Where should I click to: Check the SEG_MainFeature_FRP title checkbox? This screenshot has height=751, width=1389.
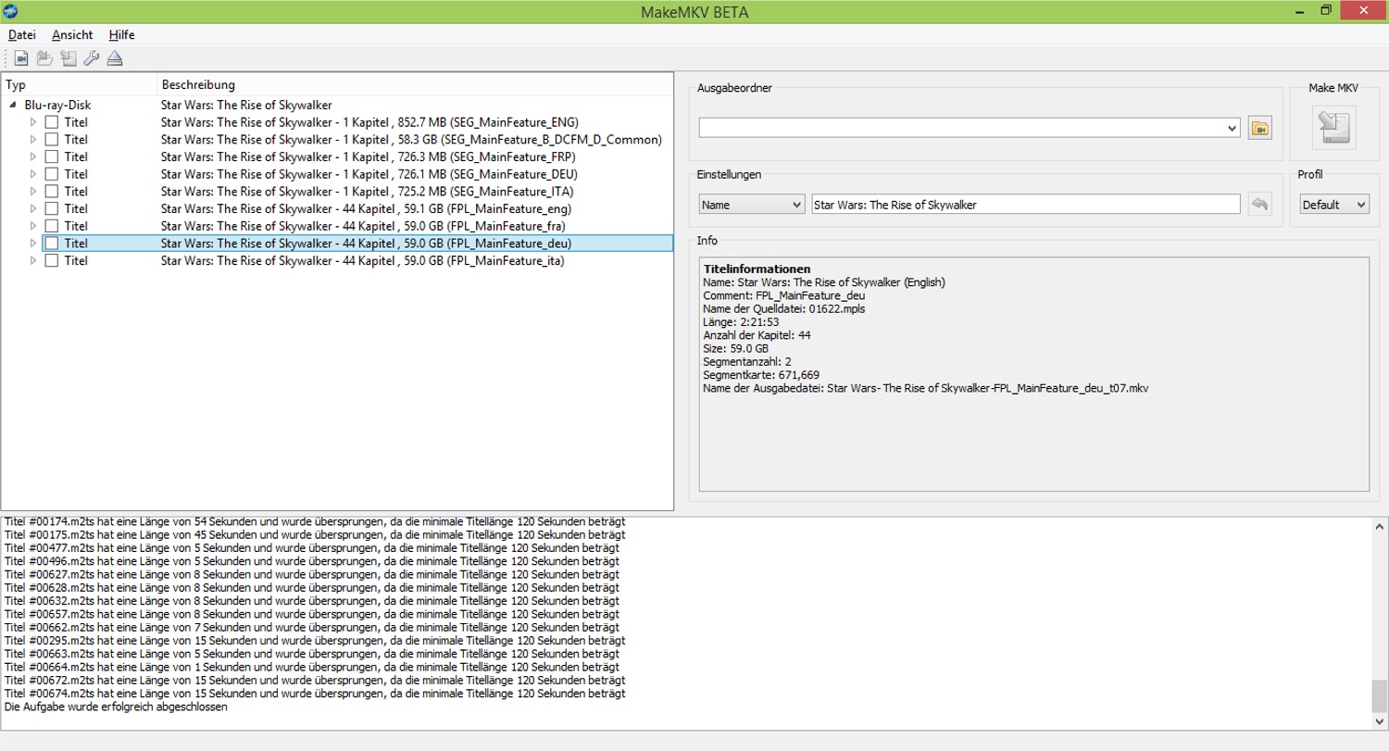52,156
